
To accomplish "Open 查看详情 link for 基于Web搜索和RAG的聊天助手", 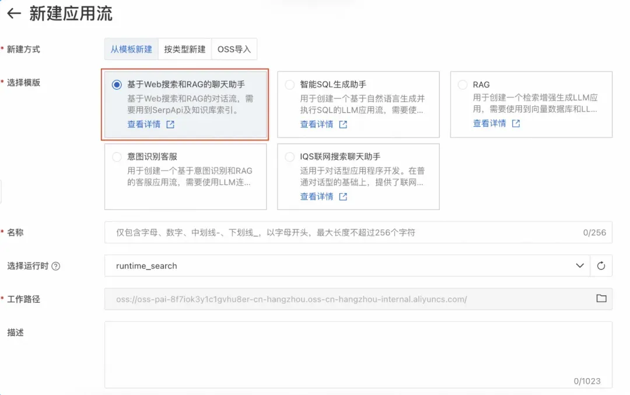I will coord(144,124).
